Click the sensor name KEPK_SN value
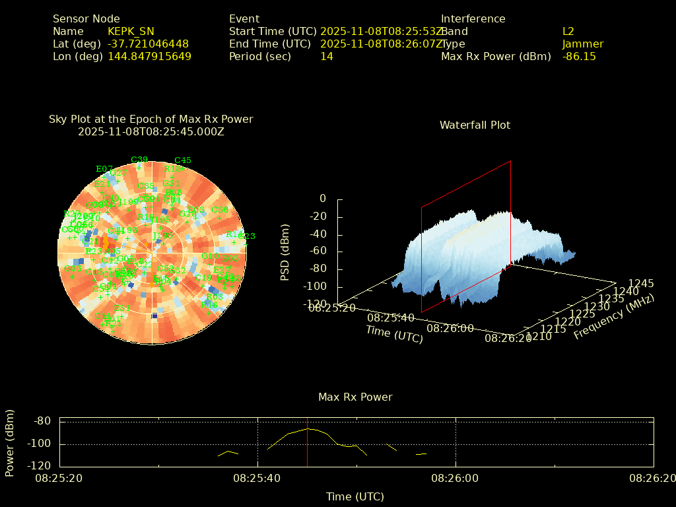This screenshot has height=507, width=676. pyautogui.click(x=131, y=31)
